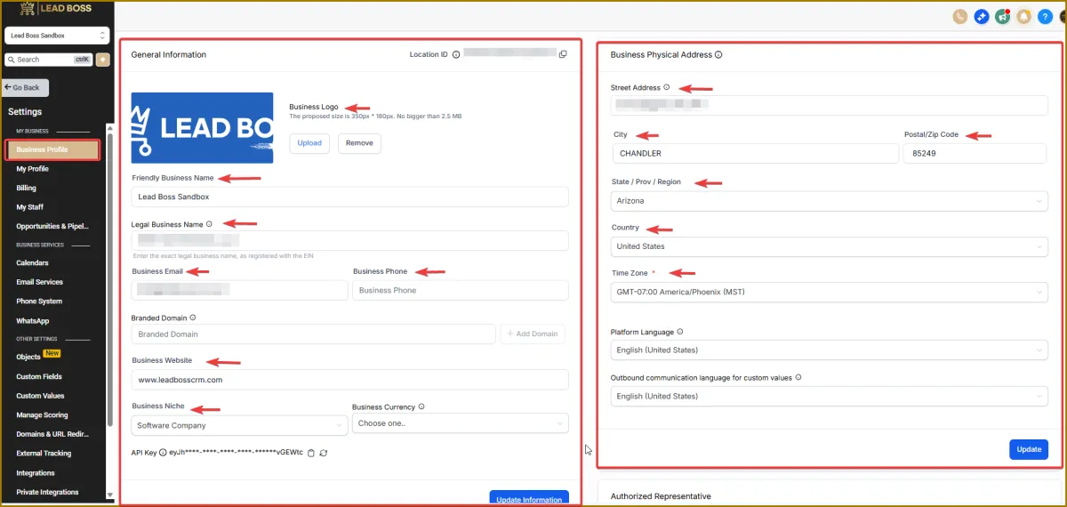Open the phone dialer icon in header
The width and height of the screenshot is (1067, 507).
pyautogui.click(x=960, y=16)
